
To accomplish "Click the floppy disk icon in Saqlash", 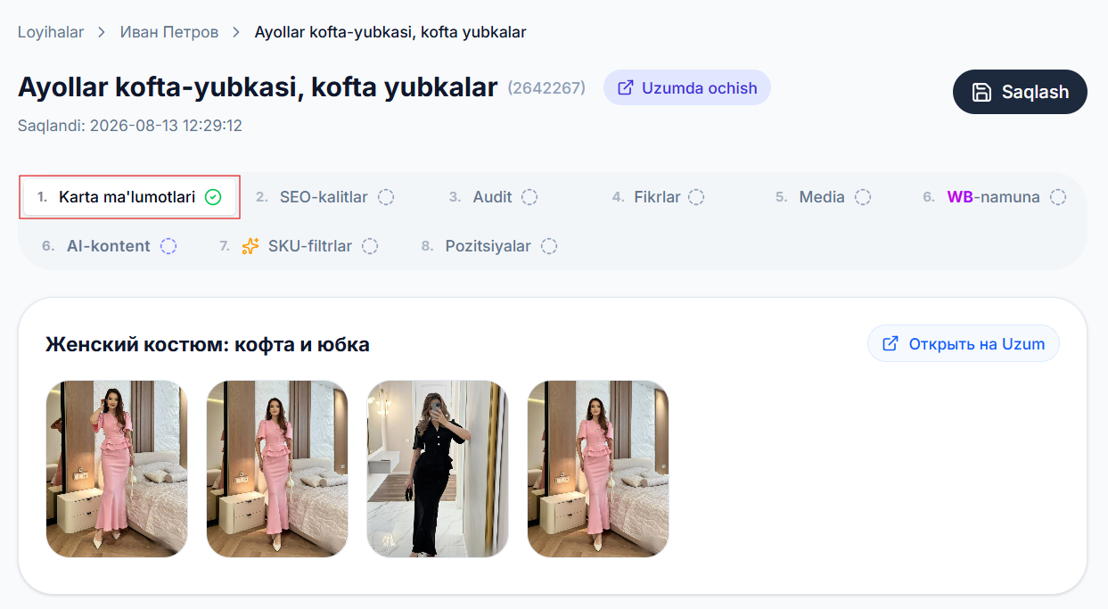I will pos(981,92).
